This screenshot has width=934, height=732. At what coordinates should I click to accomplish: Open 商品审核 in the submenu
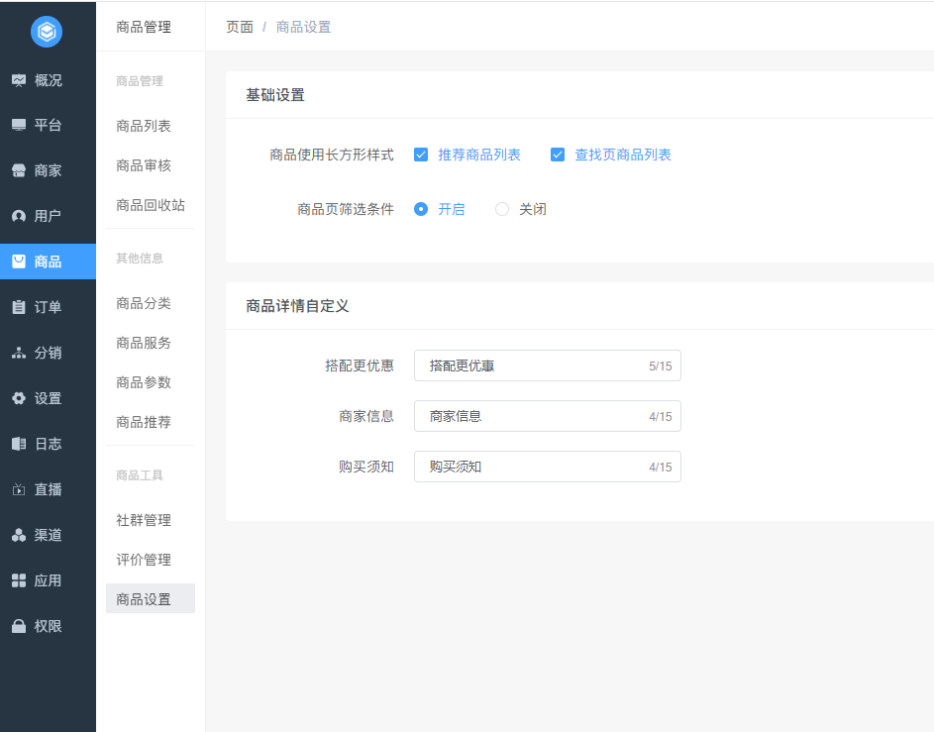click(144, 165)
